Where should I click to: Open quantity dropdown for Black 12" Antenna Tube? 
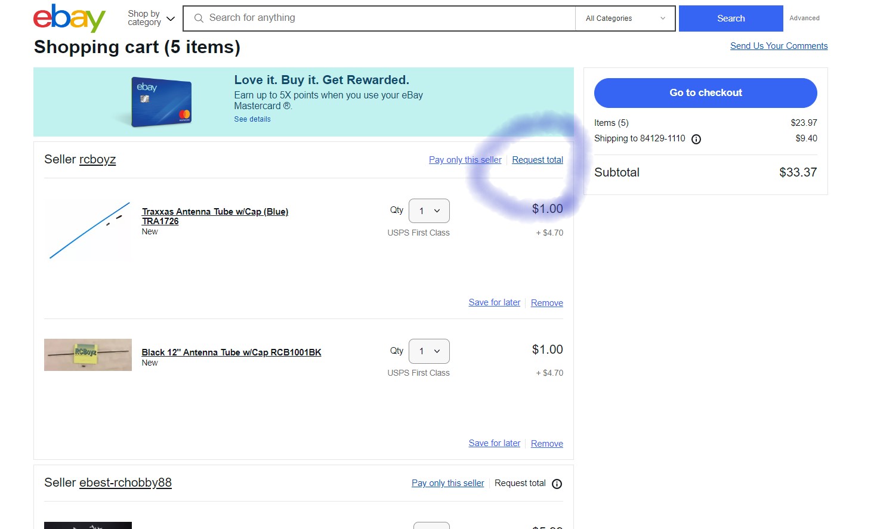[429, 351]
